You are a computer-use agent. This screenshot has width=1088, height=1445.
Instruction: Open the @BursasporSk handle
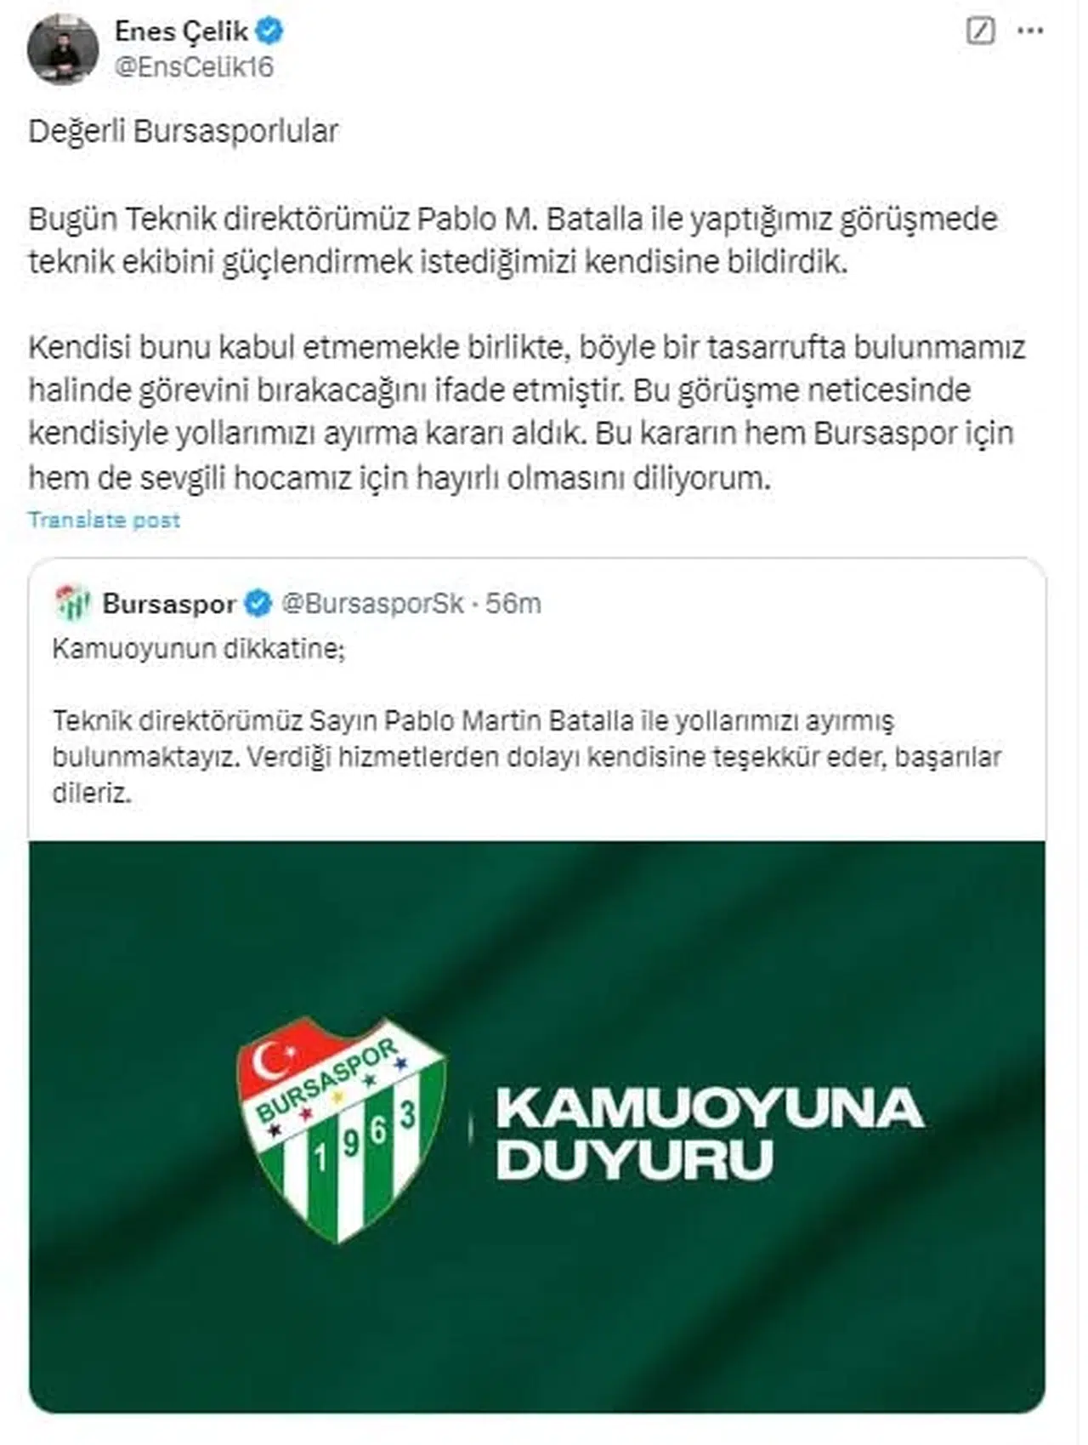pyautogui.click(x=372, y=603)
